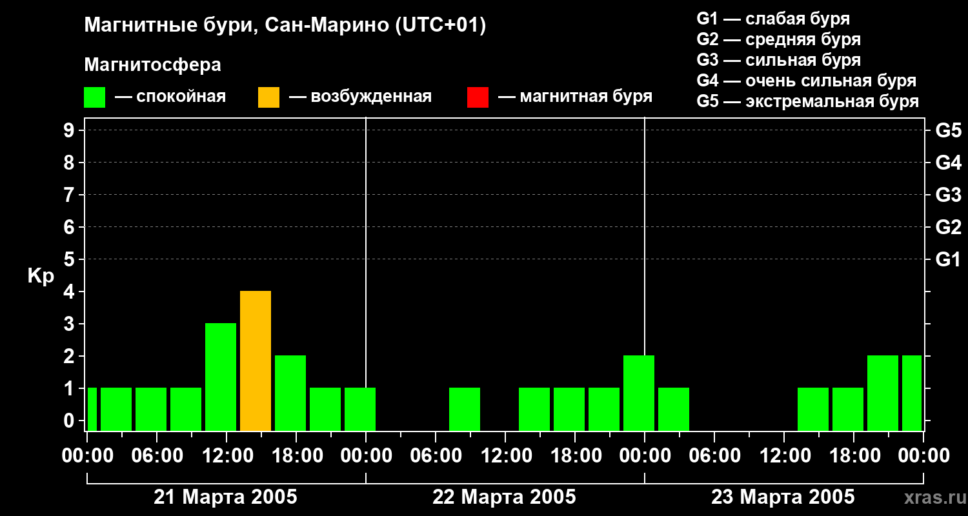Click the '18:00' time label under 22 March
The width and height of the screenshot is (968, 516).
tap(575, 455)
